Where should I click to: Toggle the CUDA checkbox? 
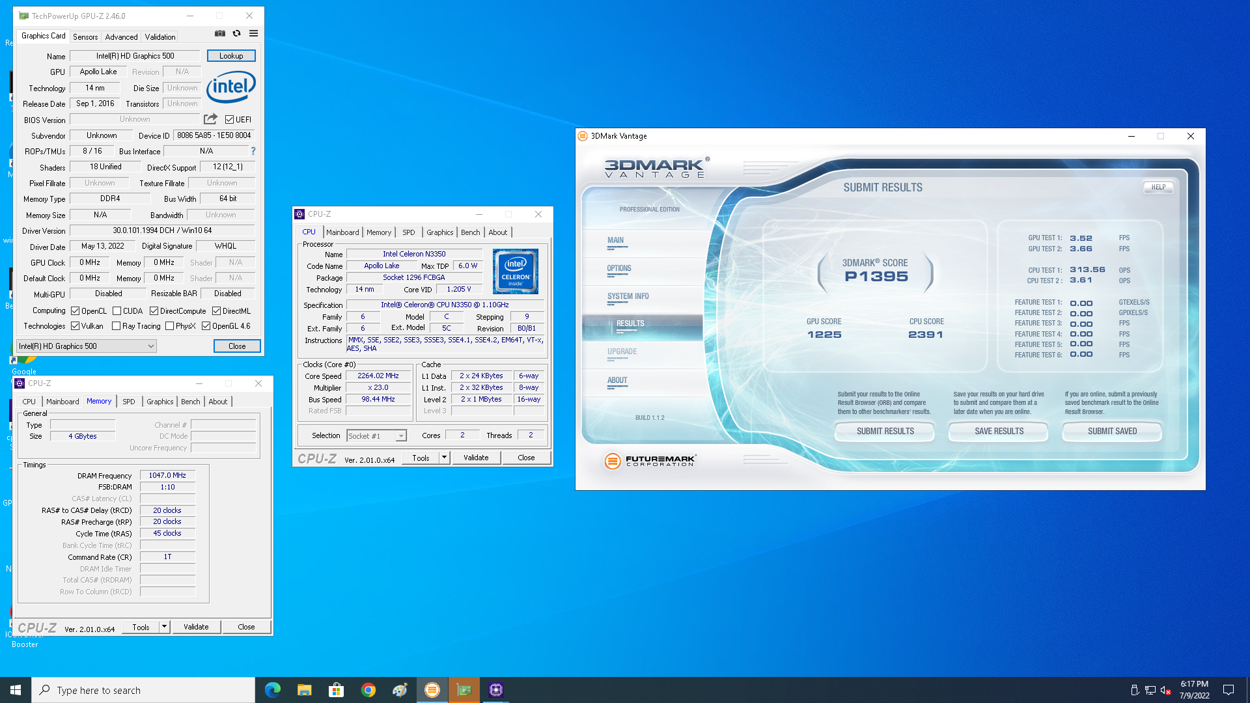click(117, 311)
